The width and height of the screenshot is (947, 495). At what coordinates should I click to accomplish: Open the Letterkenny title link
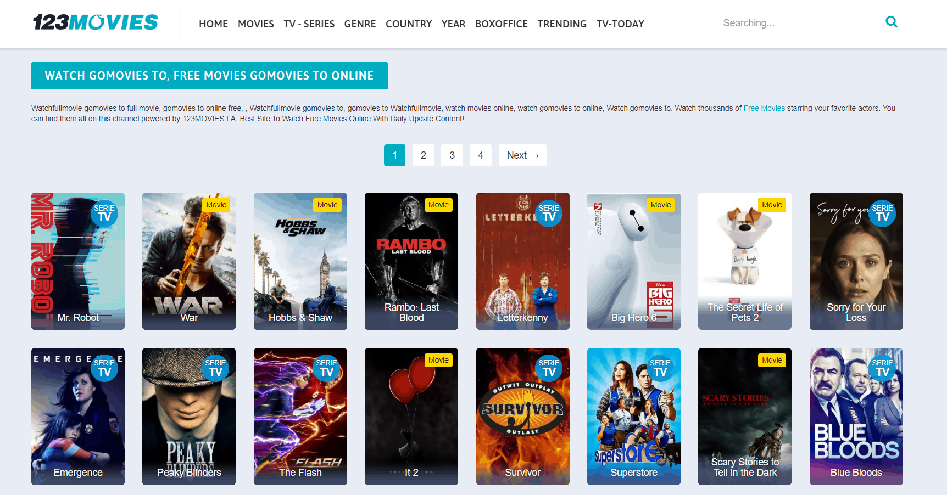[523, 318]
